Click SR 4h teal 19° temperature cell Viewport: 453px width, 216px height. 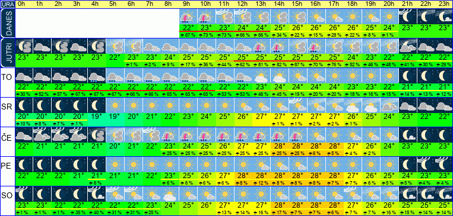(x=97, y=117)
